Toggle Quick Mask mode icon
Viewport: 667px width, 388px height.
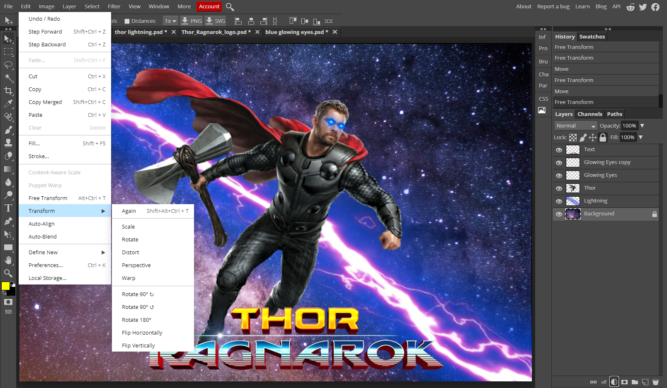[8, 302]
